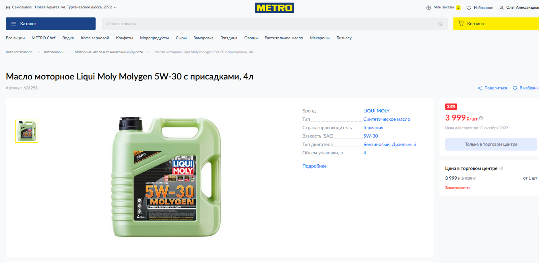Image resolution: width=539 pixels, height=263 pixels.
Task: Open Мои заказы box icon
Action: [x=429, y=8]
